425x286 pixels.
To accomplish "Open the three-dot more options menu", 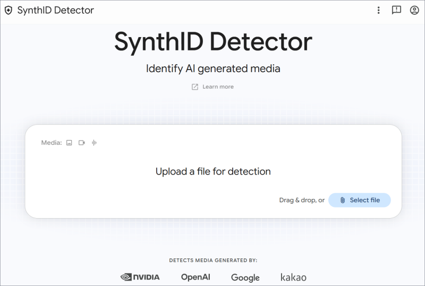I will 378,10.
